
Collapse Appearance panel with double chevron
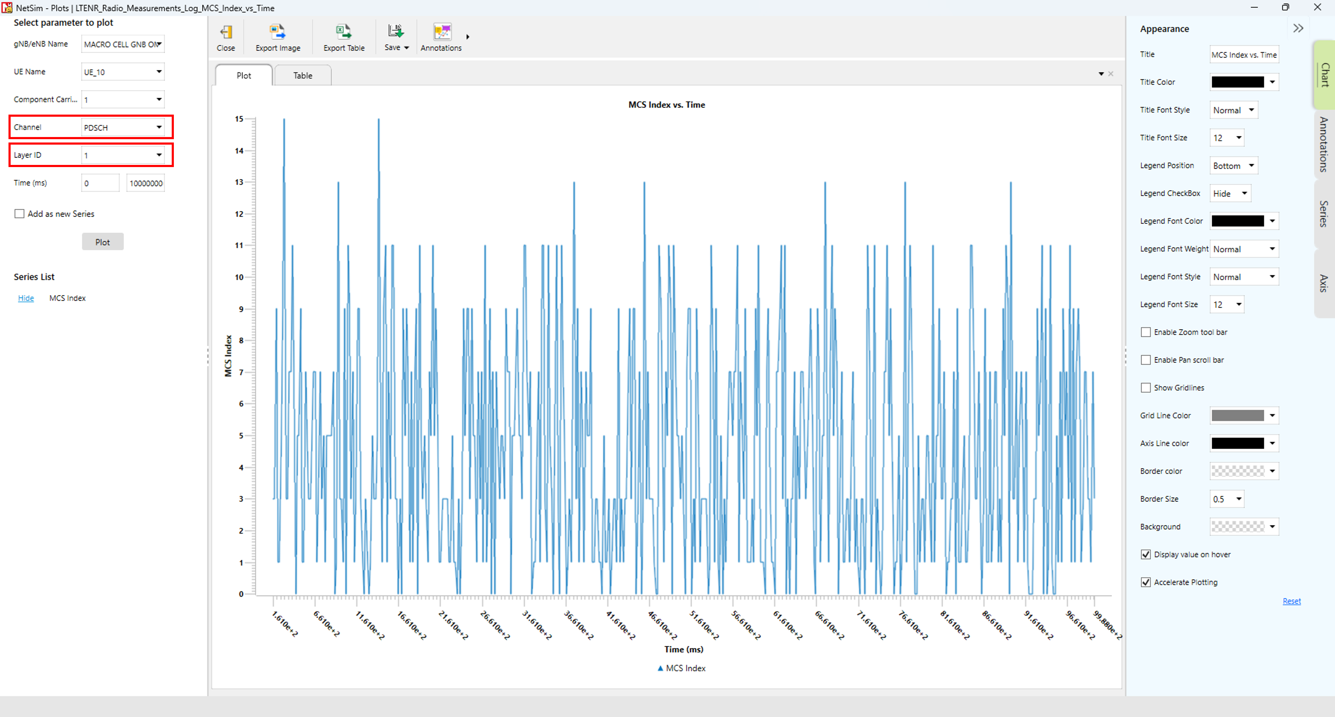1298,28
